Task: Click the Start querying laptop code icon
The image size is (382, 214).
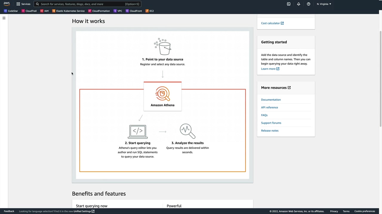Action: [x=138, y=132]
